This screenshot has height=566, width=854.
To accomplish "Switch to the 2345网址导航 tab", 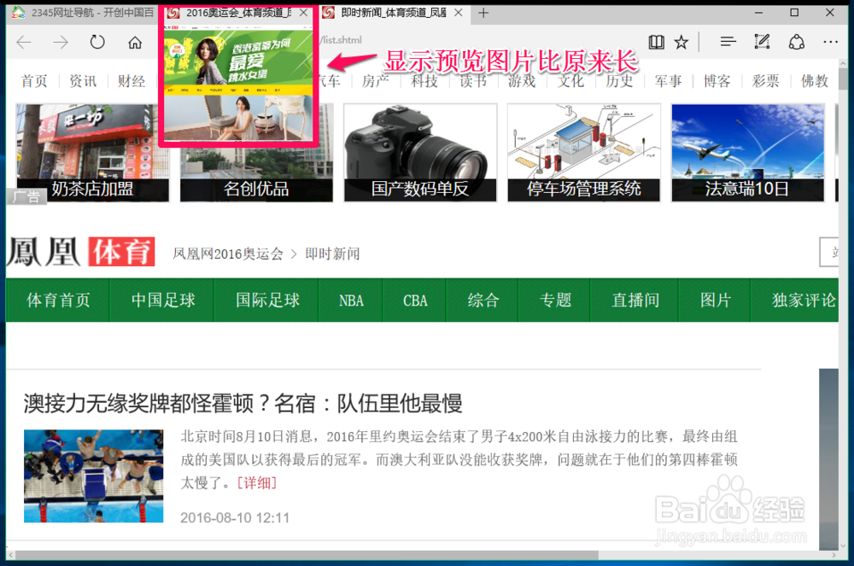I will (x=68, y=13).
